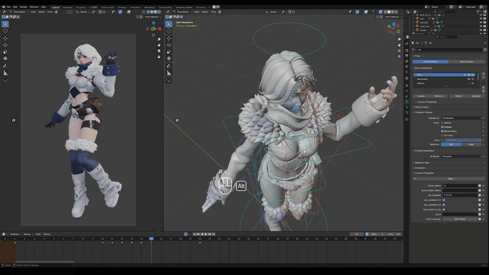The width and height of the screenshot is (489, 275).
Task: Click the Measure tool in right viewport
Action: (x=169, y=73)
